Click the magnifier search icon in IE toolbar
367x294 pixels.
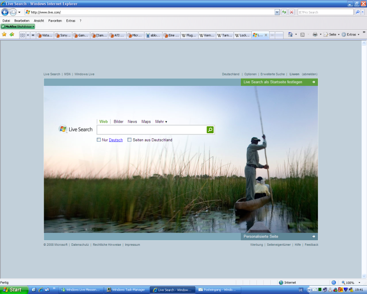pos(357,12)
